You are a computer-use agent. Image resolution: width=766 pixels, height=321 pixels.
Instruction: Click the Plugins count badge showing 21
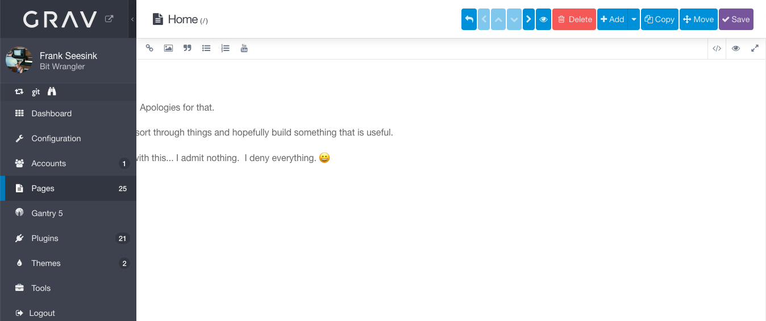pos(122,239)
